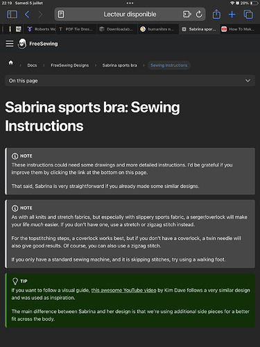Click the On this page chevron

[x=248, y=81]
